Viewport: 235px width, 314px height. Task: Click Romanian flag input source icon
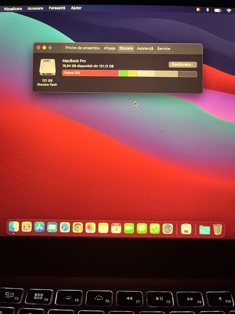198,9
